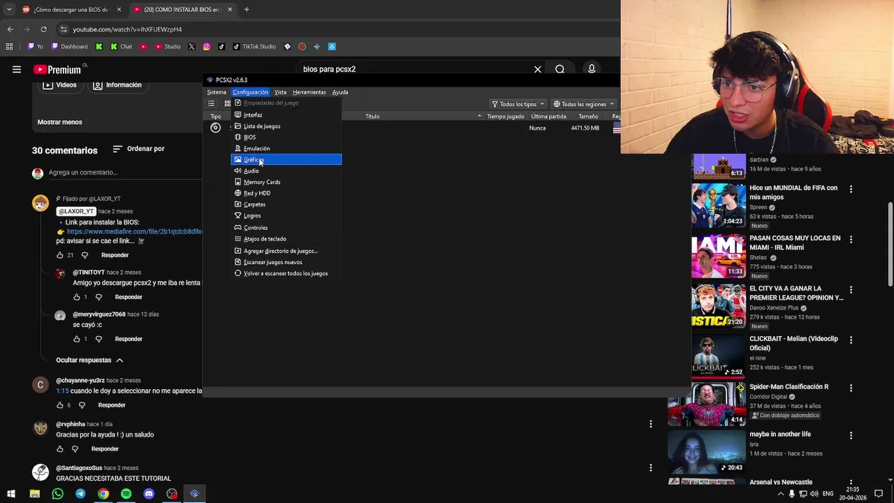Viewport: 894px width, 503px height.
Task: Like @chayanne-yu3rz's comment
Action: coord(60,405)
